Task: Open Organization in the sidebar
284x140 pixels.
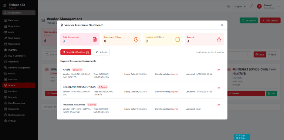Action: pos(19,26)
